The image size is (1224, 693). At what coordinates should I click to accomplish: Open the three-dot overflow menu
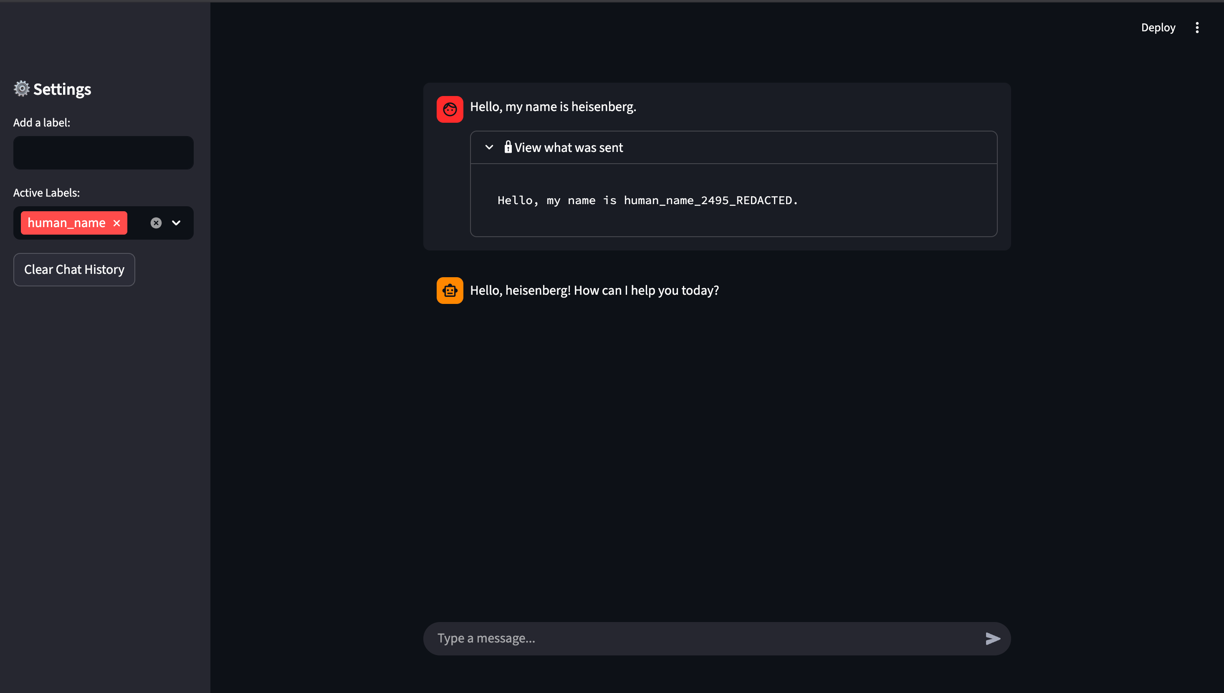(x=1197, y=27)
